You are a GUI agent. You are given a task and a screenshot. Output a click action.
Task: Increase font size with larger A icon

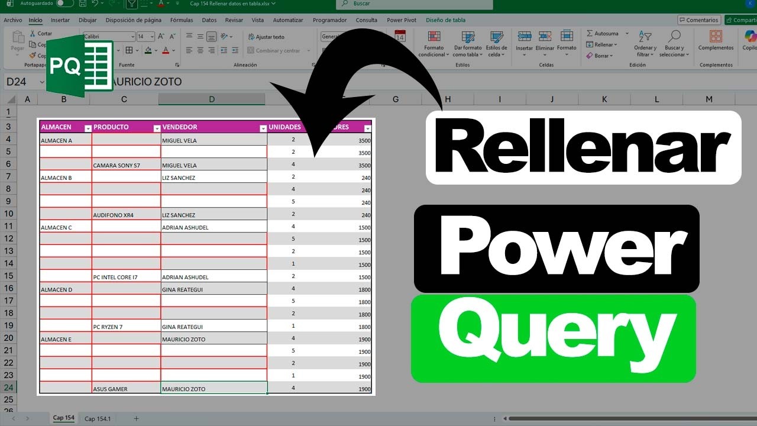(160, 36)
